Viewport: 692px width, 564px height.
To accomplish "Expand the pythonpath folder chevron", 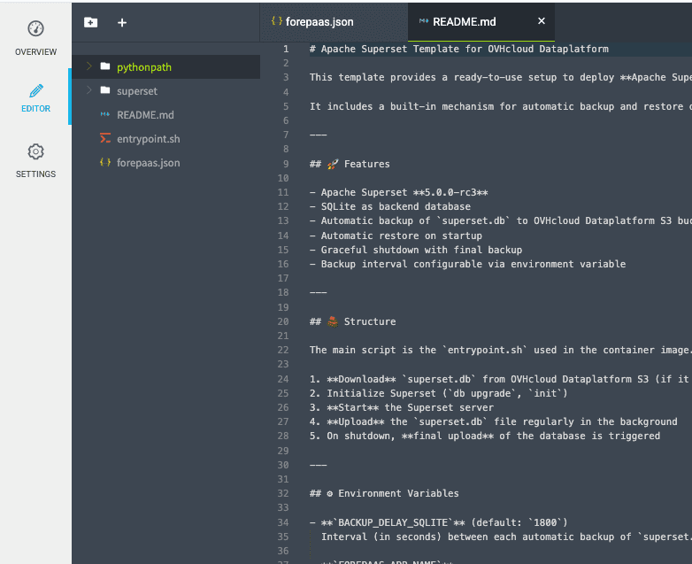I will [88, 66].
